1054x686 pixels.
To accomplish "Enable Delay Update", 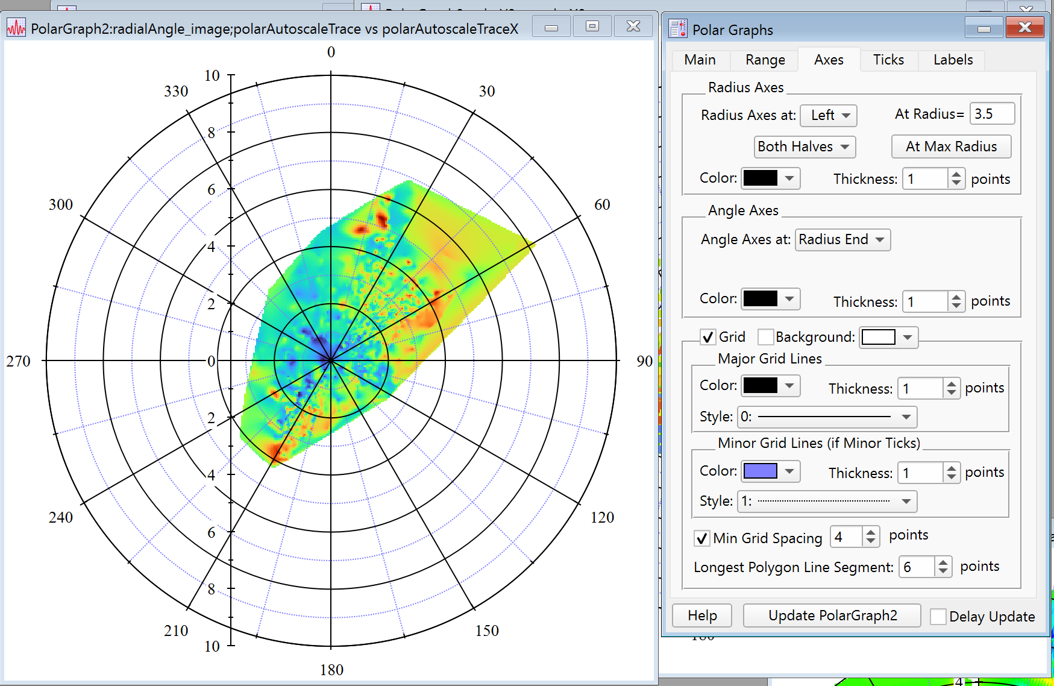I will coord(939,617).
